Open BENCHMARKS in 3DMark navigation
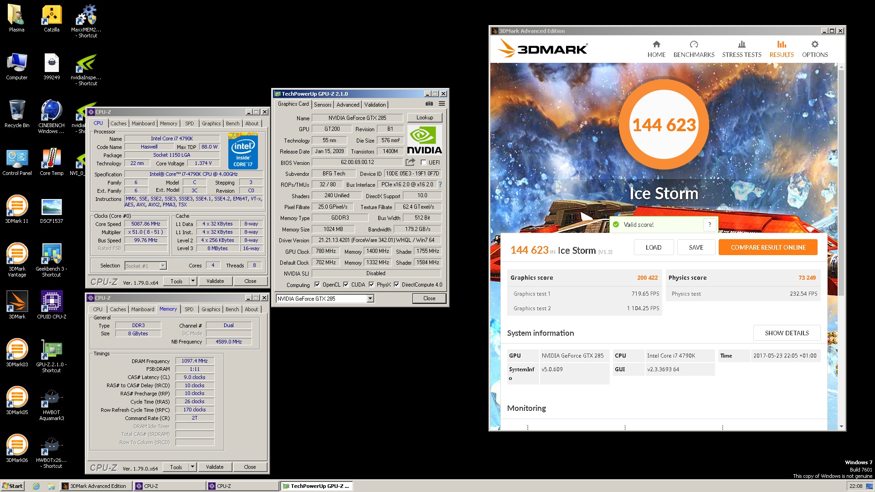The width and height of the screenshot is (875, 492). click(x=694, y=49)
